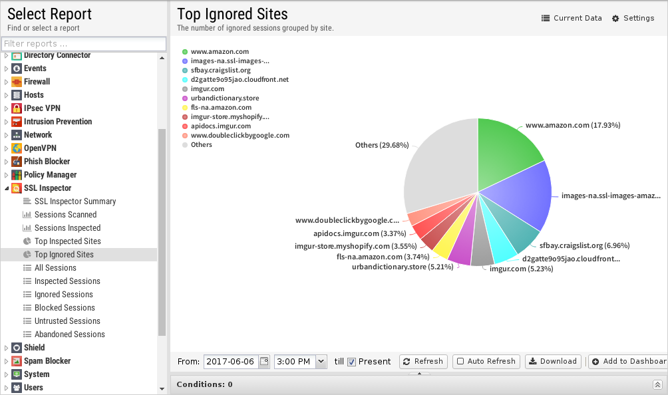Click the list icon for All Sessions

coord(27,268)
